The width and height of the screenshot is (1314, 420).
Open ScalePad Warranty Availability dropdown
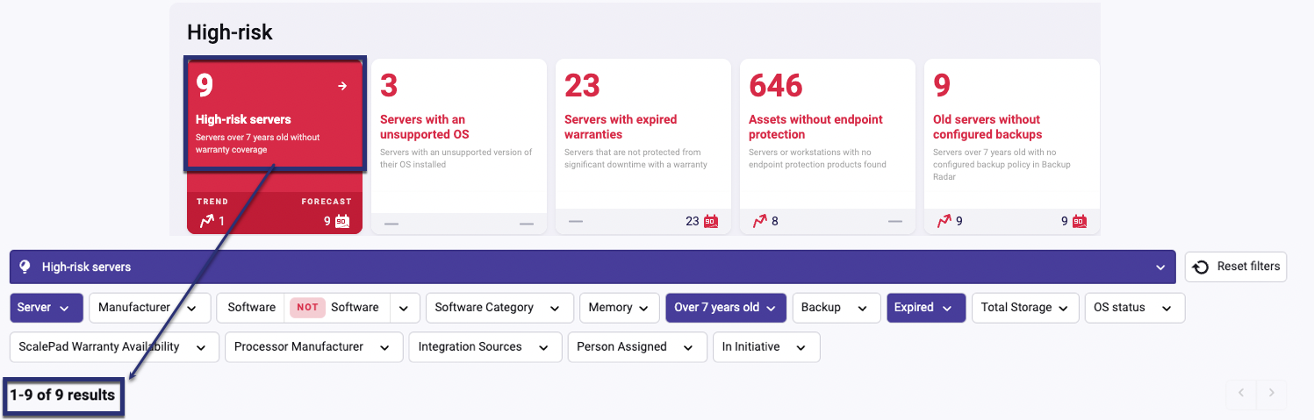(114, 347)
